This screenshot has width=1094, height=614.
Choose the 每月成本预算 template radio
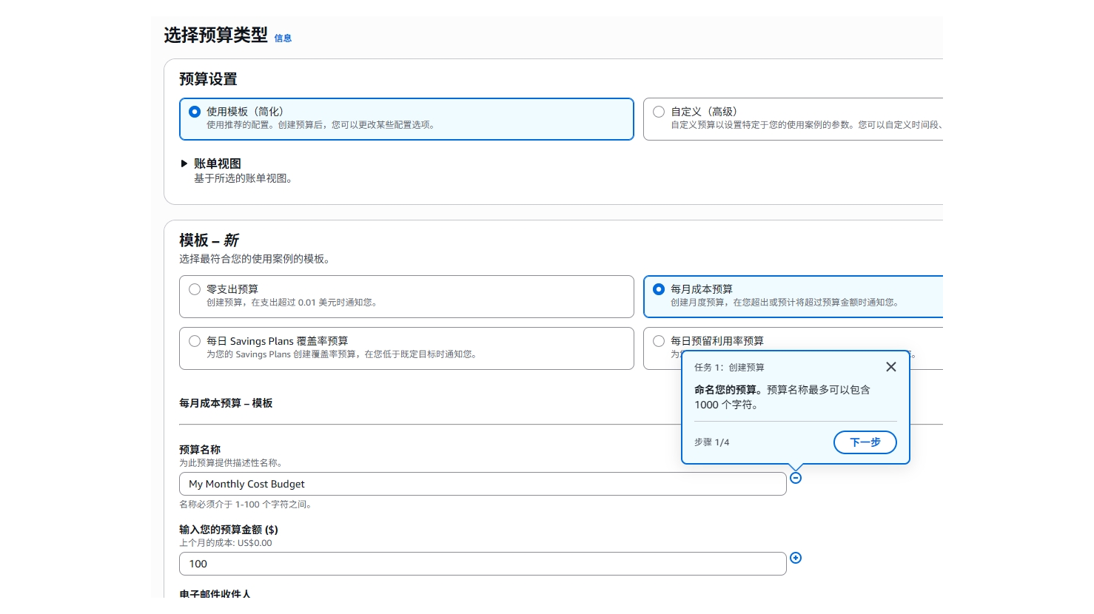[x=659, y=289]
